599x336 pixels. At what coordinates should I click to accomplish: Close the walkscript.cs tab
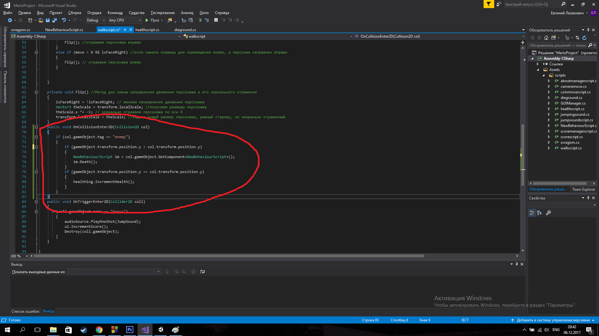(x=131, y=30)
